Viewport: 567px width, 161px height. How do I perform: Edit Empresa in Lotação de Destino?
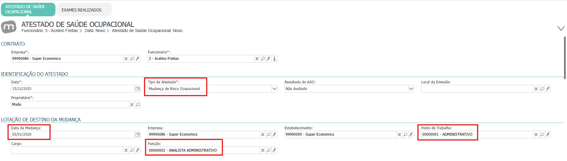tap(274, 135)
